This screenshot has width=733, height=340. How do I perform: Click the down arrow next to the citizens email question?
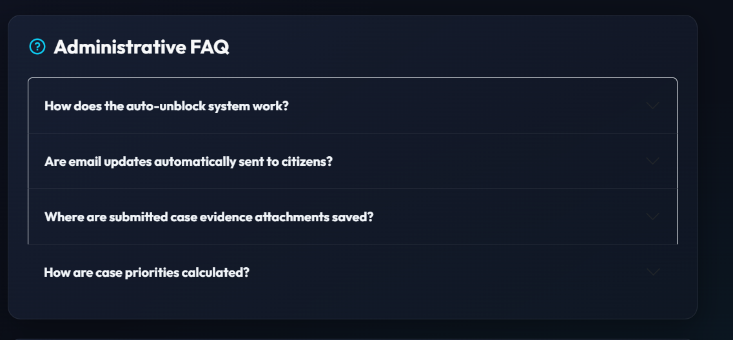click(652, 161)
